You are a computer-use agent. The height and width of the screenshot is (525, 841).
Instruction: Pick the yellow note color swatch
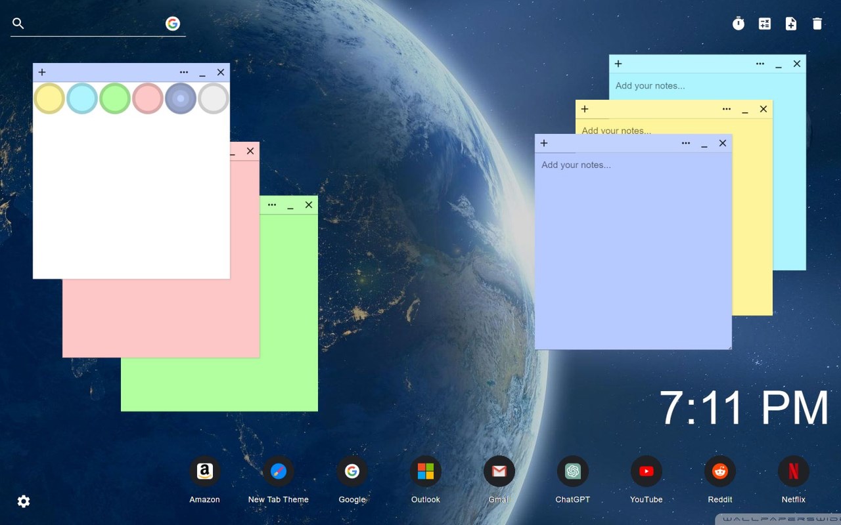tap(49, 98)
